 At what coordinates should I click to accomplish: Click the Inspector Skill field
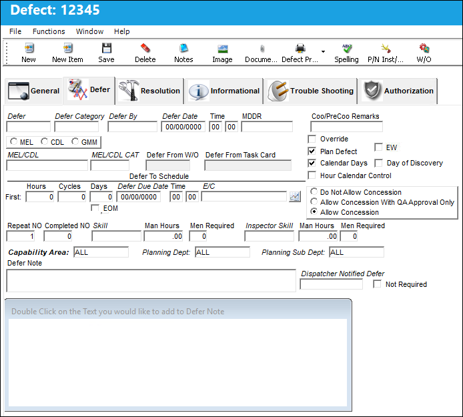click(270, 236)
